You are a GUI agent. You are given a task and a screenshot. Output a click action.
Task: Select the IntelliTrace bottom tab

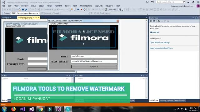point(154,100)
